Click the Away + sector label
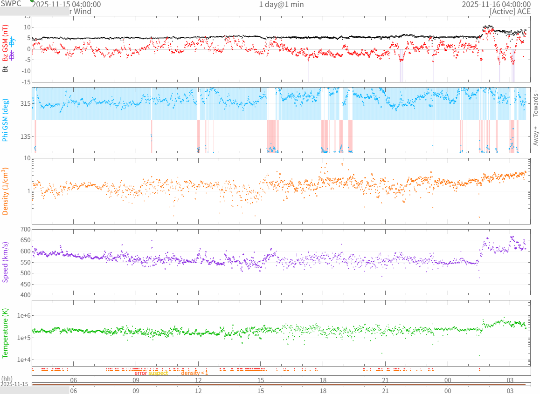Image resolution: width=540 pixels, height=394 pixels. [x=535, y=136]
